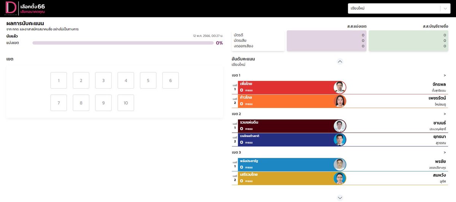The width and height of the screenshot is (456, 202).
Task: Click candidate photo of ชานนธ์
Action: click(x=340, y=126)
